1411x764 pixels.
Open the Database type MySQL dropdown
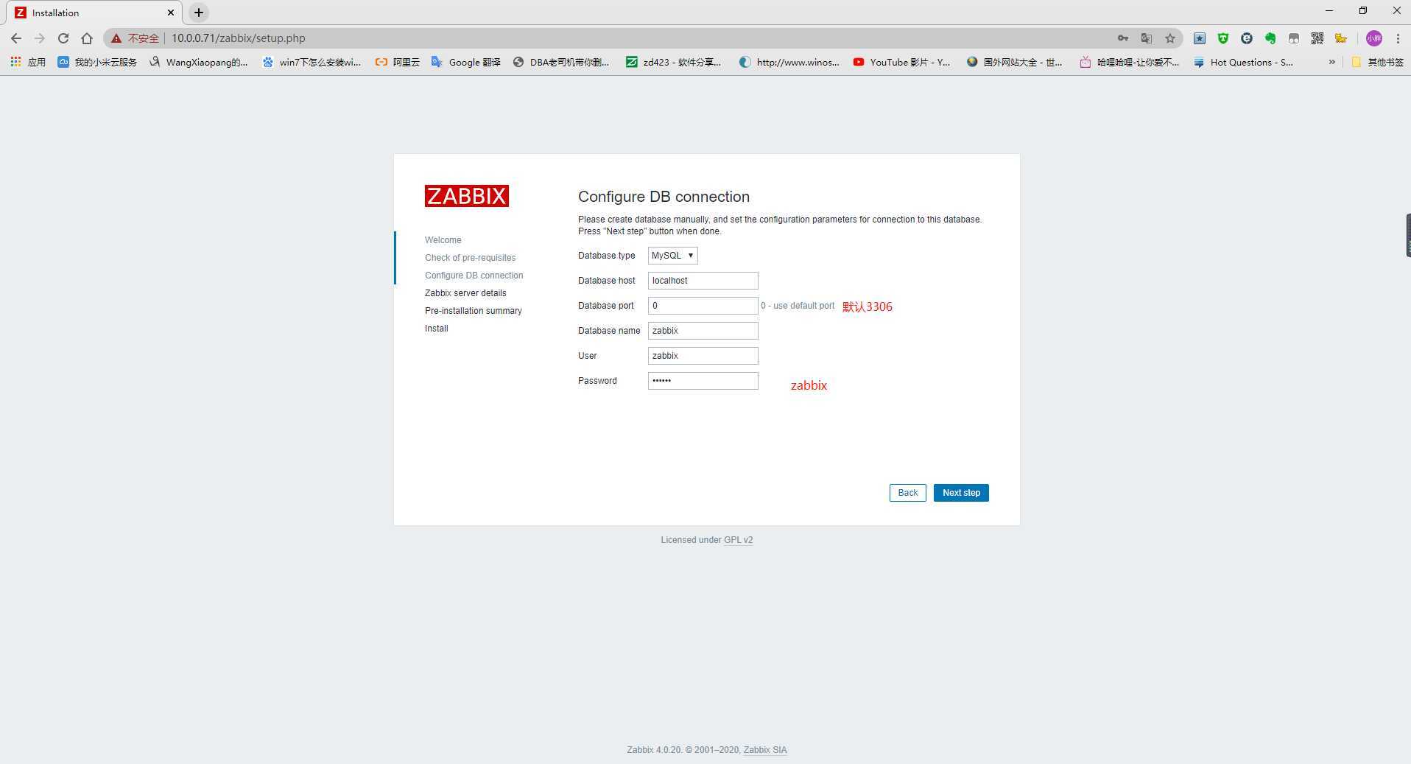coord(672,256)
